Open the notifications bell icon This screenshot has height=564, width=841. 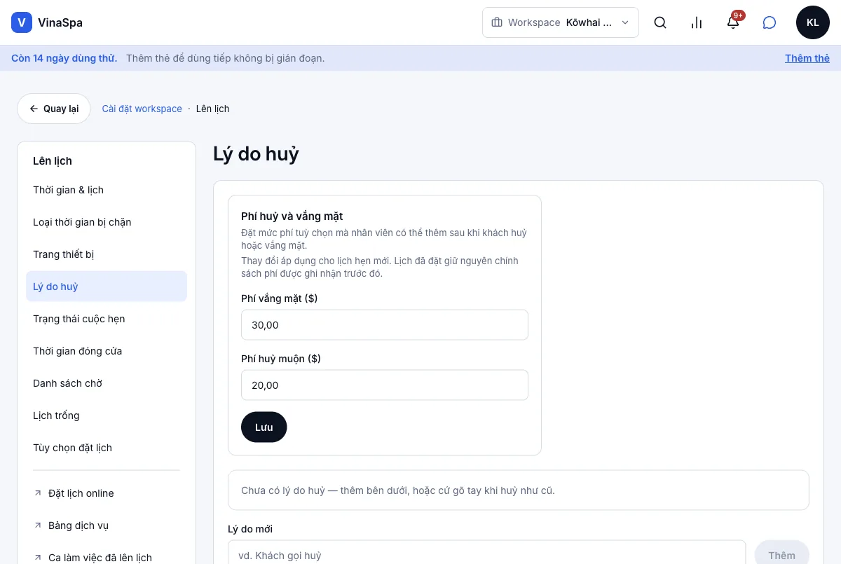(733, 22)
